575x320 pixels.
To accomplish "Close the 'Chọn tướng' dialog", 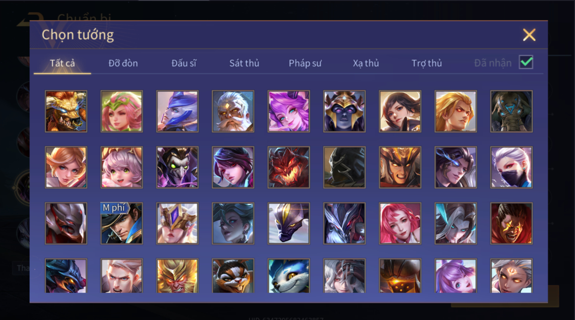I will point(529,35).
